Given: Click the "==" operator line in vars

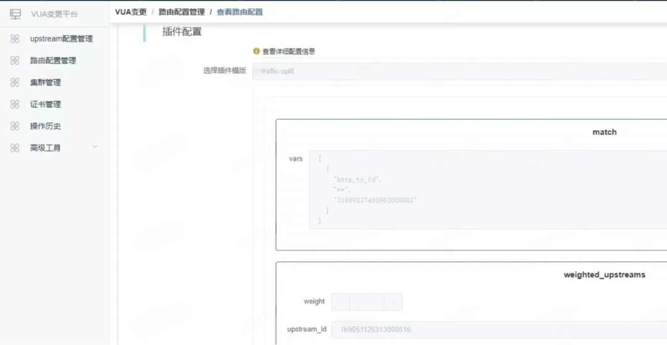Looking at the screenshot, I should pos(342,190).
